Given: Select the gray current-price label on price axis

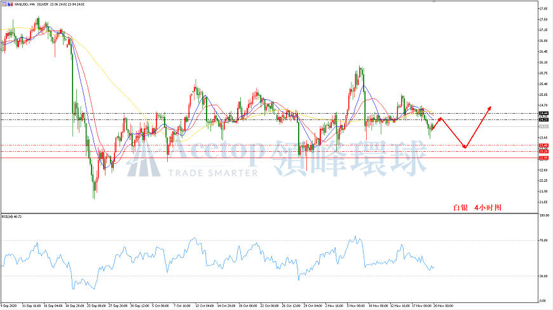Looking at the screenshot, I should click(543, 126).
